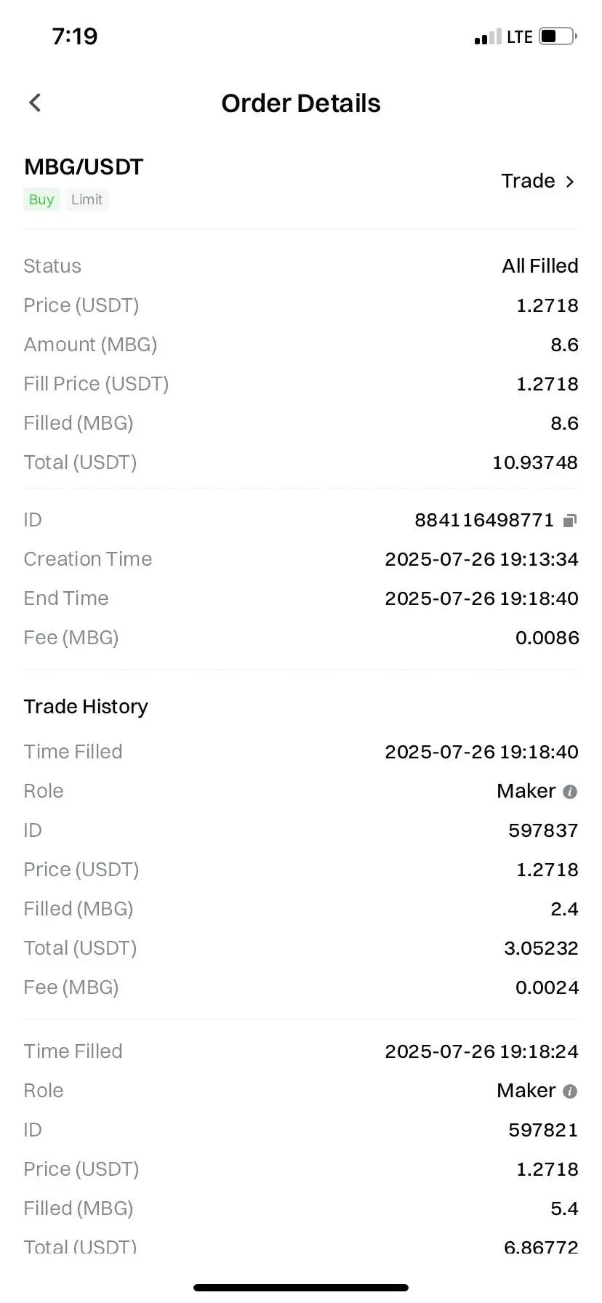Tap the battery icon in status bar
This screenshot has width=602, height=1303.
coord(558,36)
